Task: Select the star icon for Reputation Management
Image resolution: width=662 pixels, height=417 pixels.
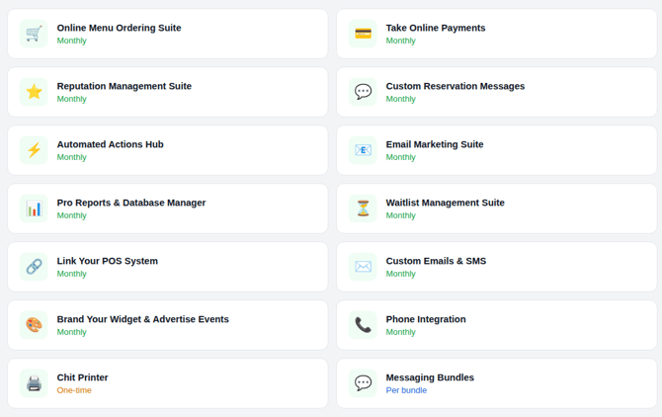Action: pyautogui.click(x=34, y=92)
